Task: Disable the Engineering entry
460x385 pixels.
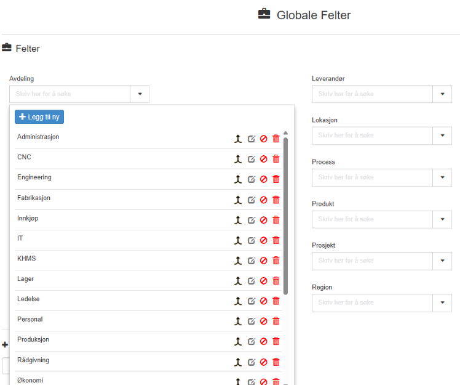Action: (264, 179)
